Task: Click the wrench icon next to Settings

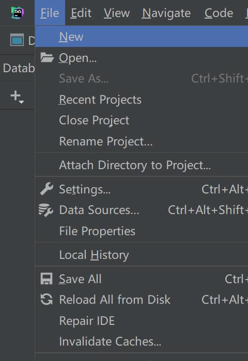Action: click(47, 189)
